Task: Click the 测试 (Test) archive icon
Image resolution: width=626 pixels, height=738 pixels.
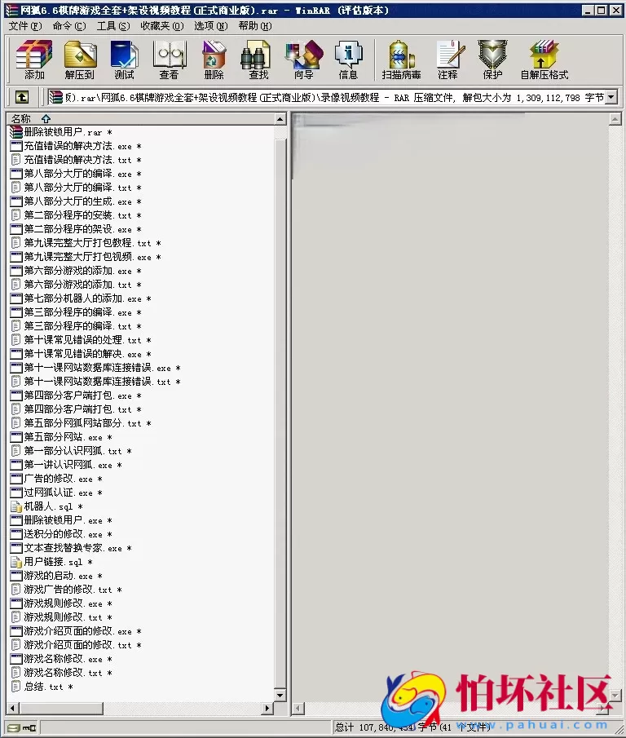Action: [x=125, y=60]
